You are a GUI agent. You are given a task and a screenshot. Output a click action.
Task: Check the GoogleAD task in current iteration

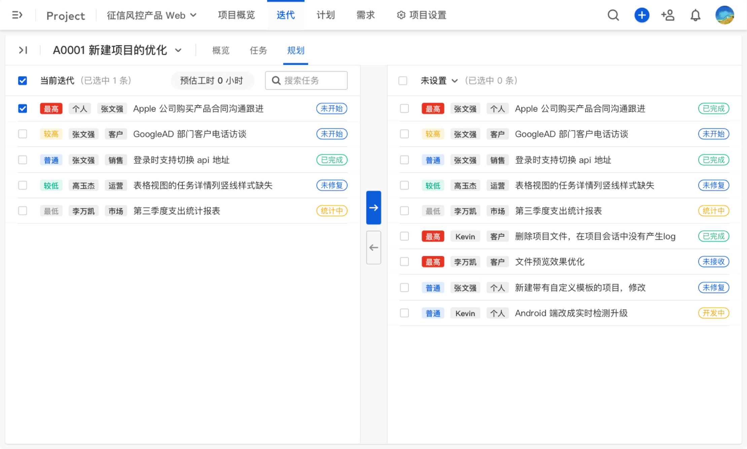(23, 134)
